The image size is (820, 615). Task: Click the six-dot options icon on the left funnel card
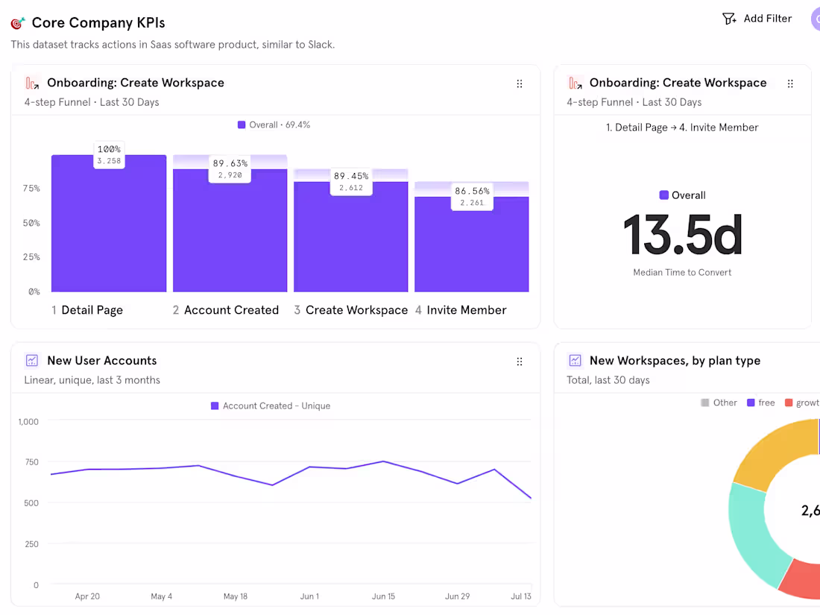520,83
